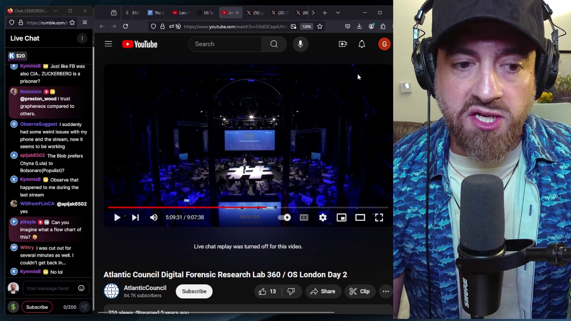Open the Firefox View recent browsing icon
Viewport: 571px width, 321px height.
tap(114, 13)
